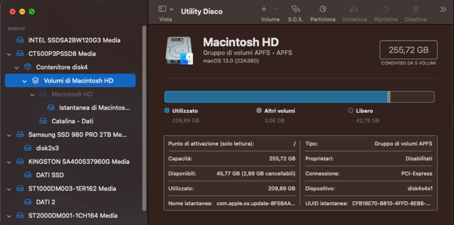
Task: Collapse Volumi di Macintosh HD group
Action: 24,81
